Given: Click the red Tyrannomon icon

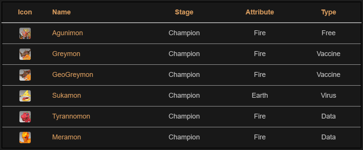Looking at the screenshot, I should 25,117.
